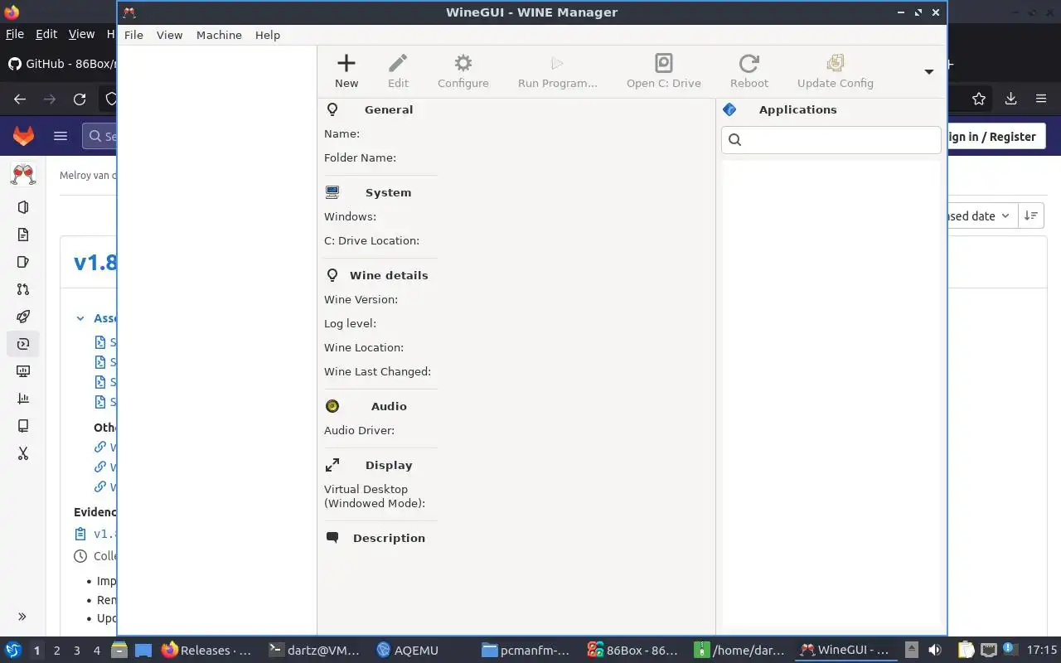
Task: Click the Edit pencil toolbar icon
Action: click(398, 63)
